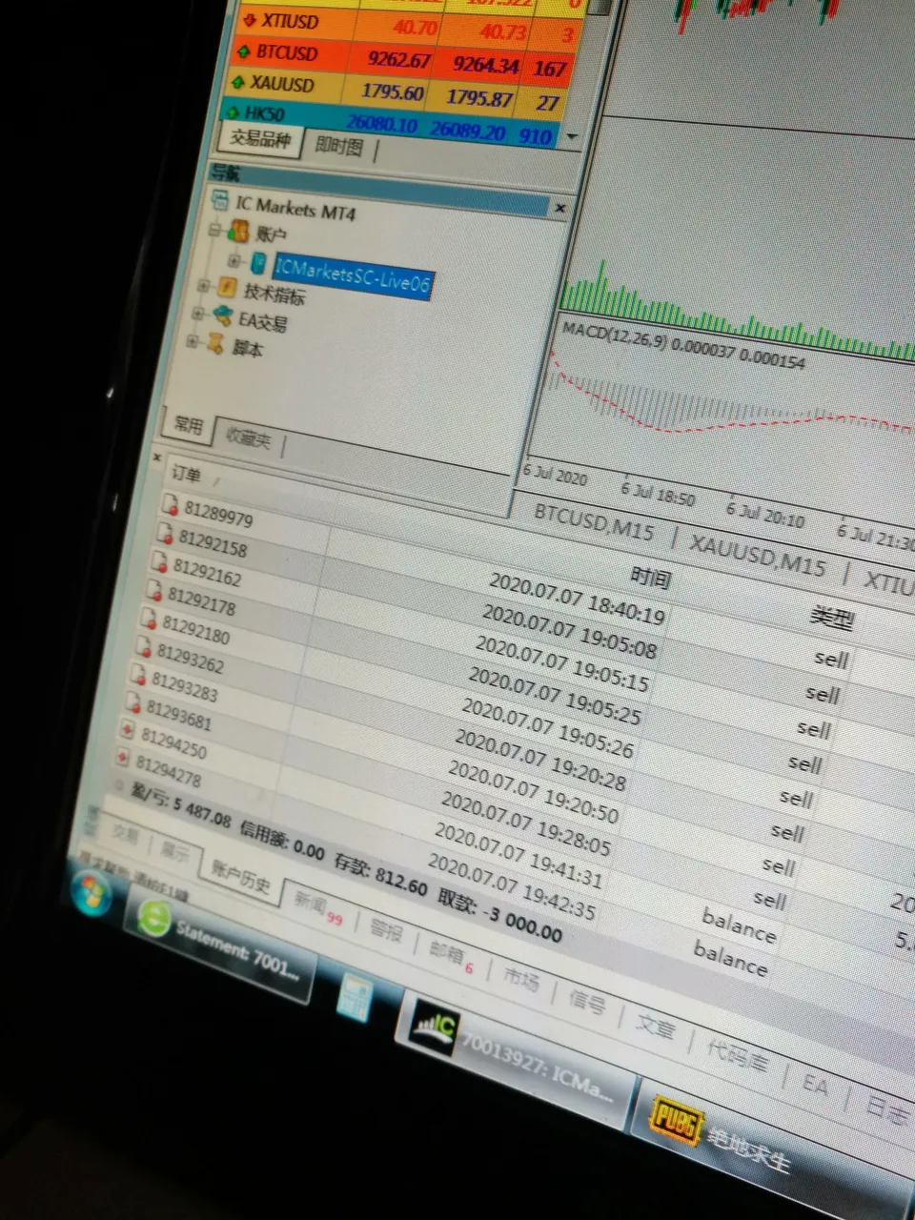Click the 技术指标 indicators icon
Screen dimensions: 915x1220
[x=227, y=286]
